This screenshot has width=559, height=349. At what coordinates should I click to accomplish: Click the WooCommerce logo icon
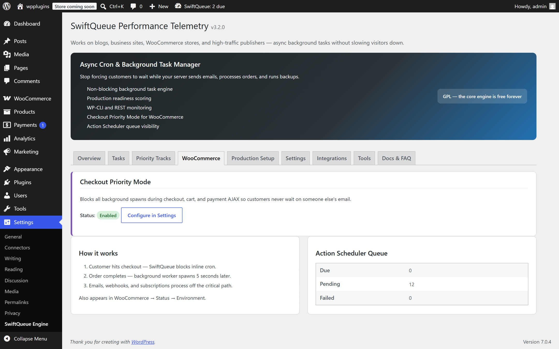pyautogui.click(x=7, y=98)
